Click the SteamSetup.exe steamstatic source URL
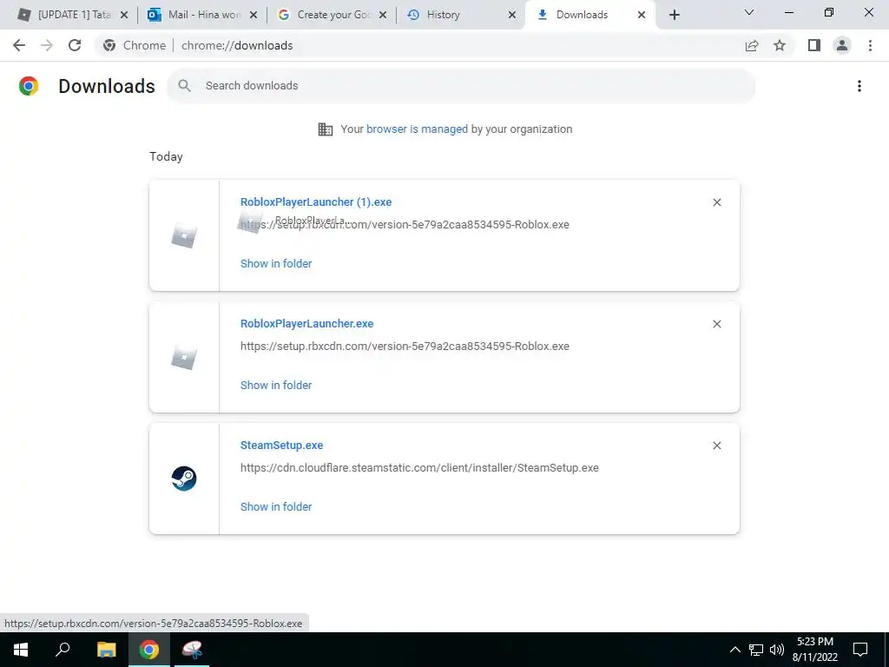This screenshot has width=889, height=667. 419,468
